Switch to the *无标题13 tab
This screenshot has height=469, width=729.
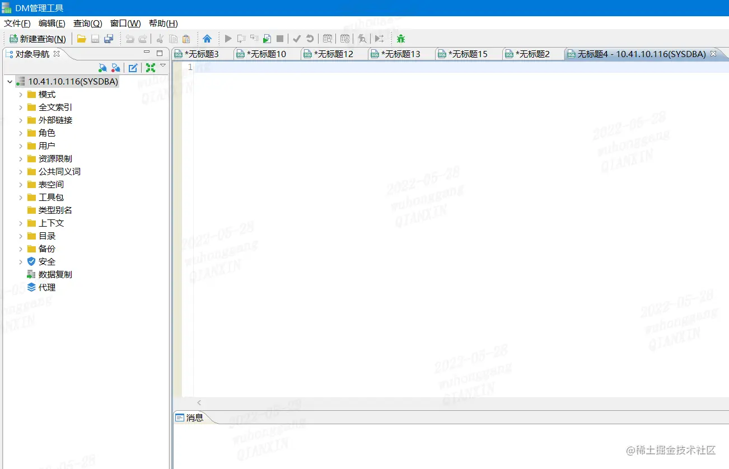(401, 54)
